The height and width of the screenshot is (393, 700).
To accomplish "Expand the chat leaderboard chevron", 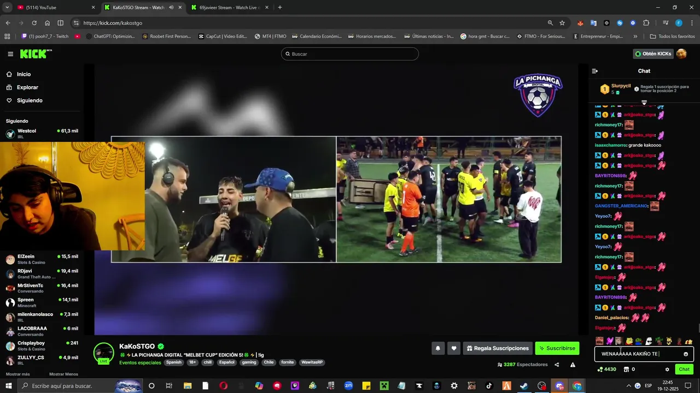I will (644, 103).
